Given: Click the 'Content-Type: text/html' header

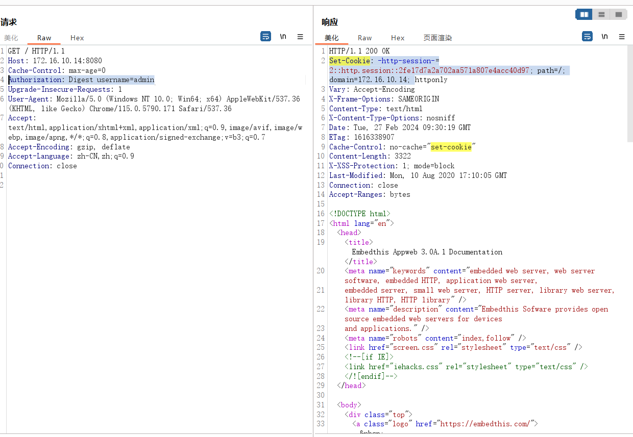Looking at the screenshot, I should click(376, 109).
